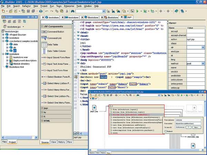Open the method property dropdown showing post
Screen dimensions: 207x155
(x=203, y=63)
